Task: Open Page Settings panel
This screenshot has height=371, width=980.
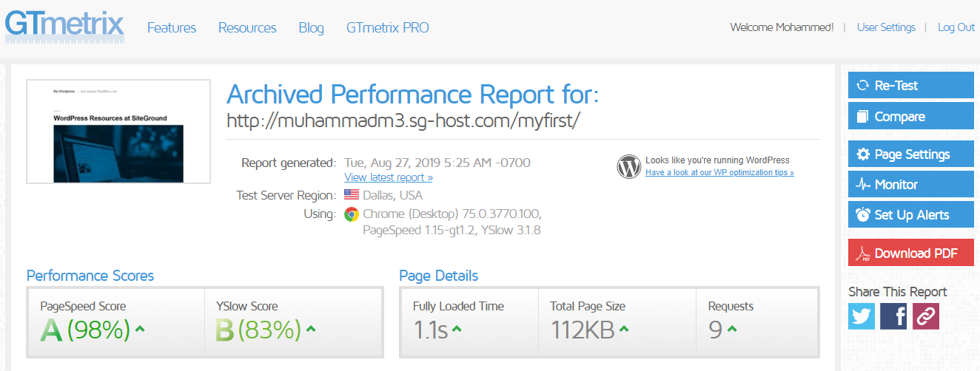Action: [x=911, y=154]
